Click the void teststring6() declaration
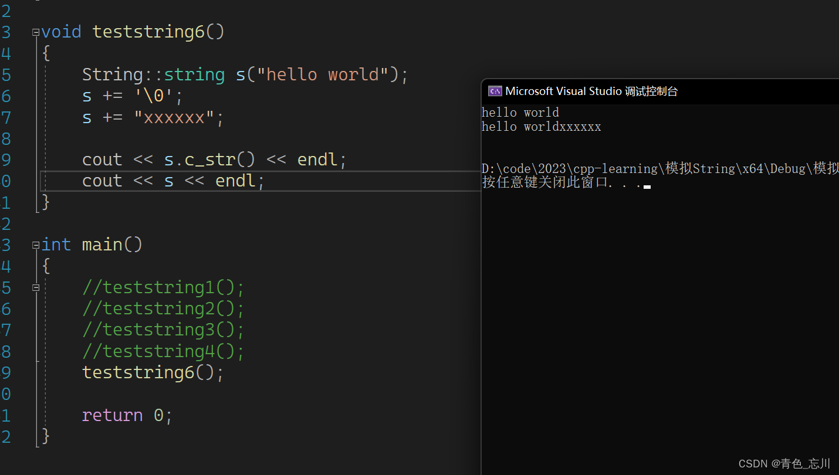Screen dimensions: 839x475 point(133,32)
